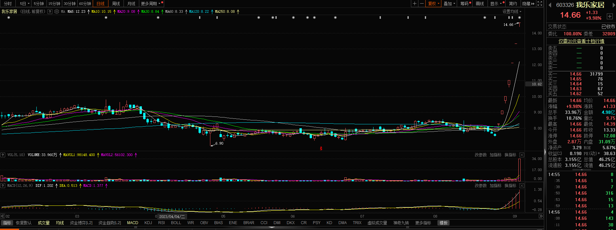Image resolution: width=616 pixels, height=230 pixels.
Task: Expand the 更多周期 periods dropdown
Action: (x=150, y=4)
